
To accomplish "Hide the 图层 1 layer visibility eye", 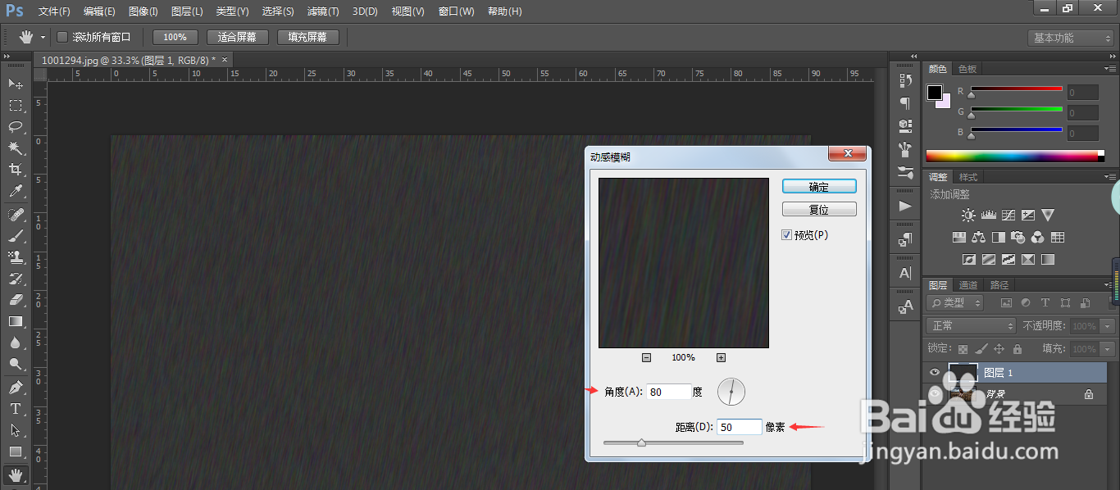I will [934, 372].
